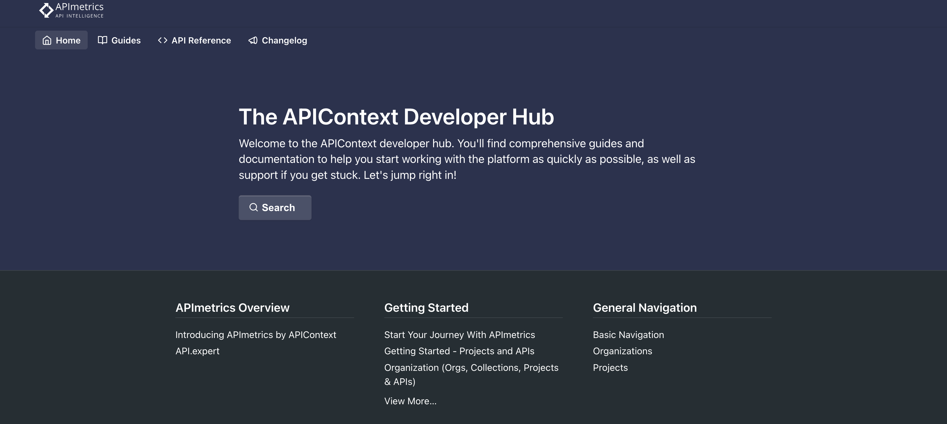The image size is (947, 424).
Task: Go to the Changelog tab
Action: (277, 40)
